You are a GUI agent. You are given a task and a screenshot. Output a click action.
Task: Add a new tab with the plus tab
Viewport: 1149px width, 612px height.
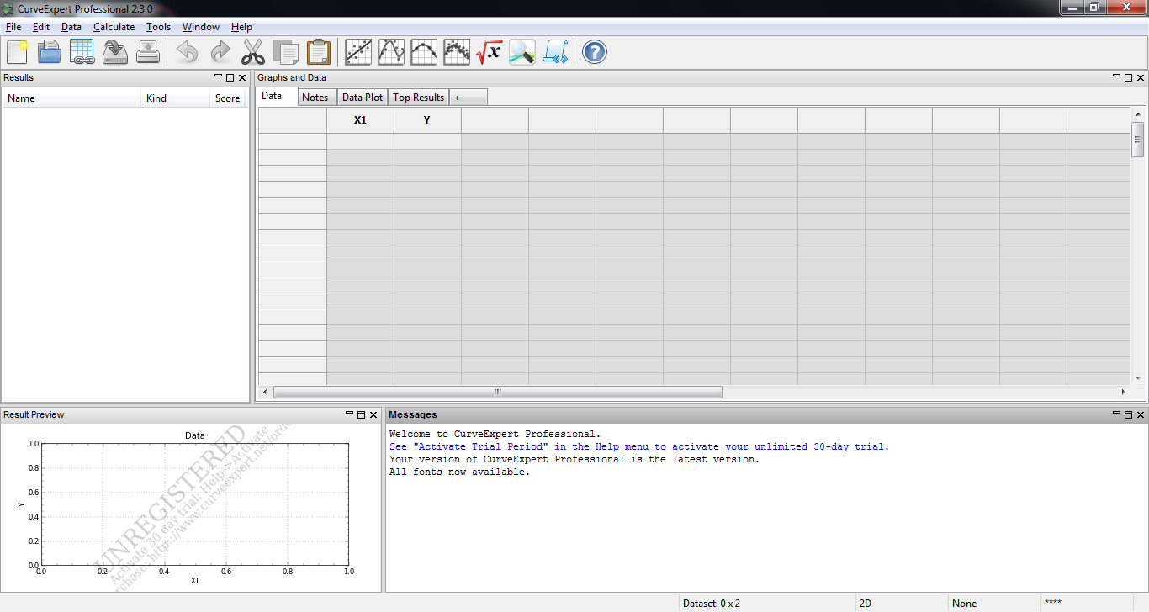(468, 98)
